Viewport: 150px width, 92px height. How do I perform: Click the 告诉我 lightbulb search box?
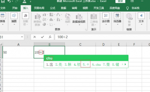133,8
